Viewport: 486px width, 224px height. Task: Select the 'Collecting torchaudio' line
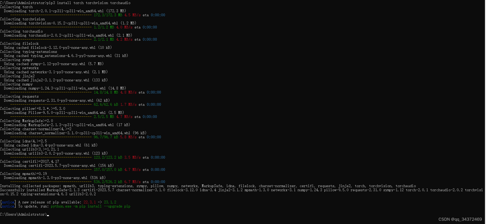click(21, 31)
